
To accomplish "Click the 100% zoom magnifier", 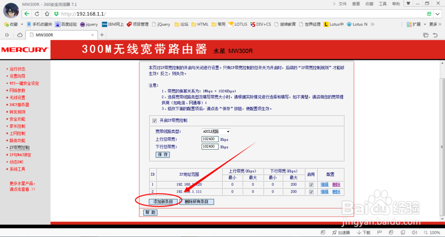I will tap(432, 233).
